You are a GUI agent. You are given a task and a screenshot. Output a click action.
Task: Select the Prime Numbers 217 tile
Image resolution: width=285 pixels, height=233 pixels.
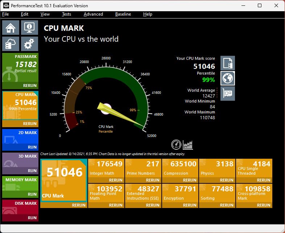(143, 168)
